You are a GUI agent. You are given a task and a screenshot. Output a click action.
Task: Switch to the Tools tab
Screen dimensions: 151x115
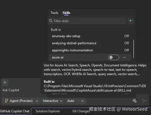click(x=54, y=13)
